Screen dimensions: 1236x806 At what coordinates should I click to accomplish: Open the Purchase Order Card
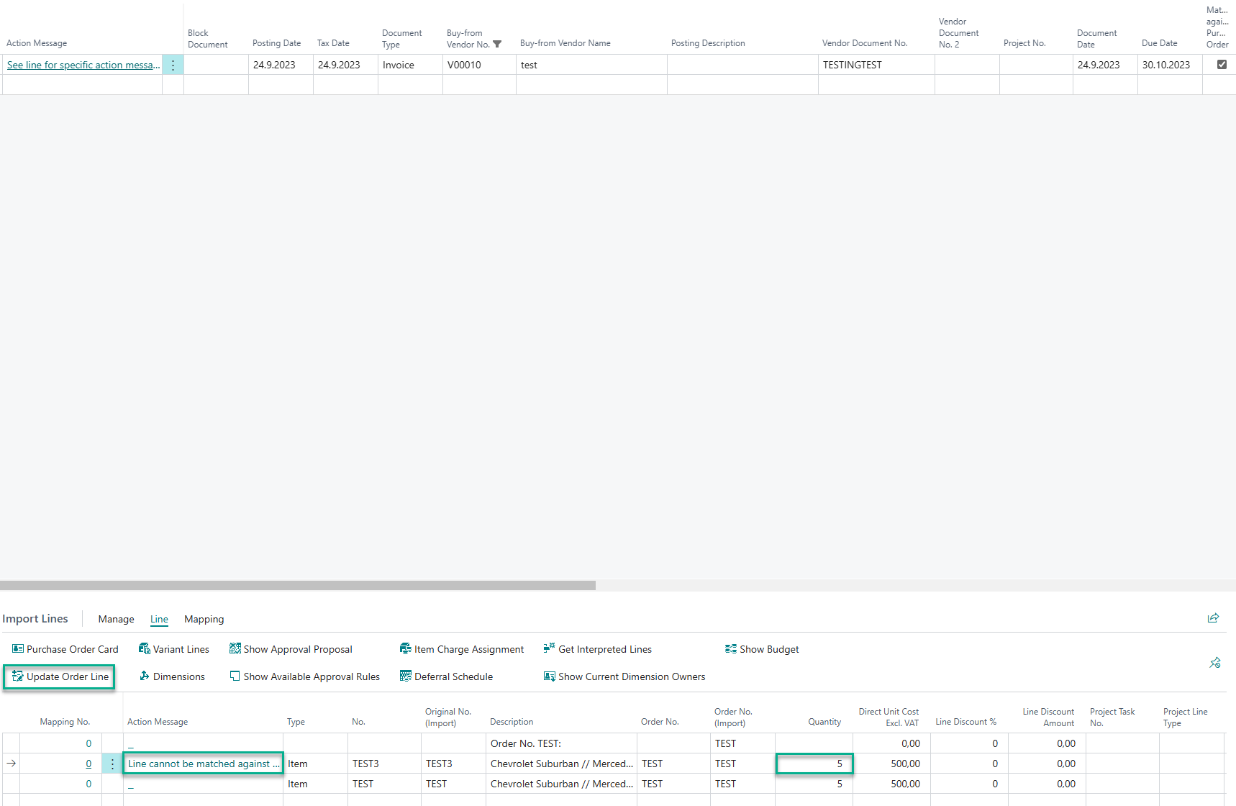click(65, 648)
